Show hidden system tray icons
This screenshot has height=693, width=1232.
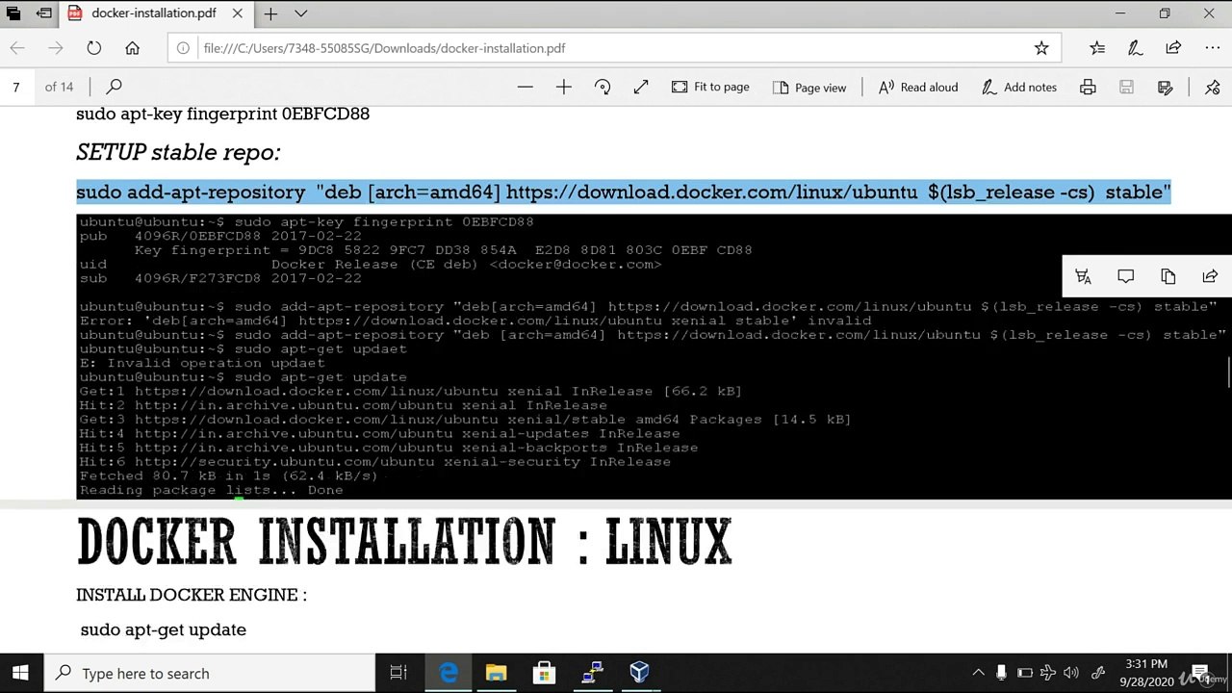(x=979, y=673)
